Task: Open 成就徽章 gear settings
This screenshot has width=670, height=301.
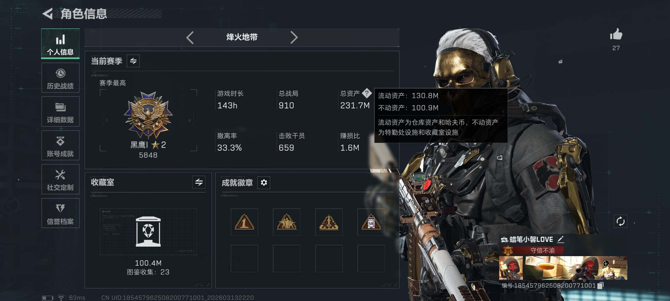Action: pos(264,183)
